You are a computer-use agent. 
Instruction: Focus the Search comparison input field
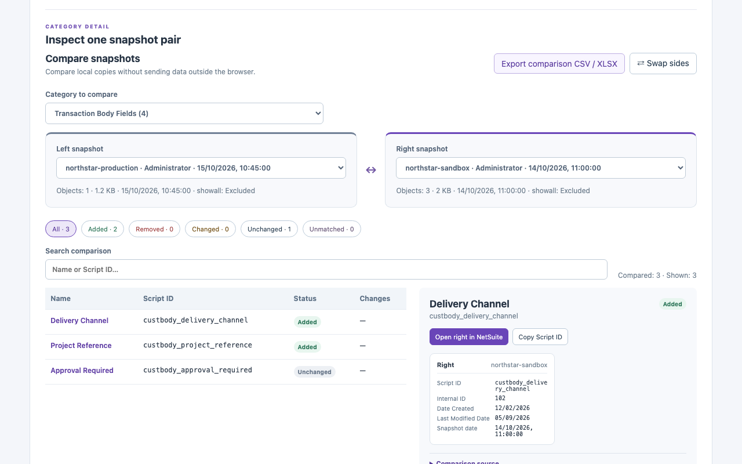(326, 269)
